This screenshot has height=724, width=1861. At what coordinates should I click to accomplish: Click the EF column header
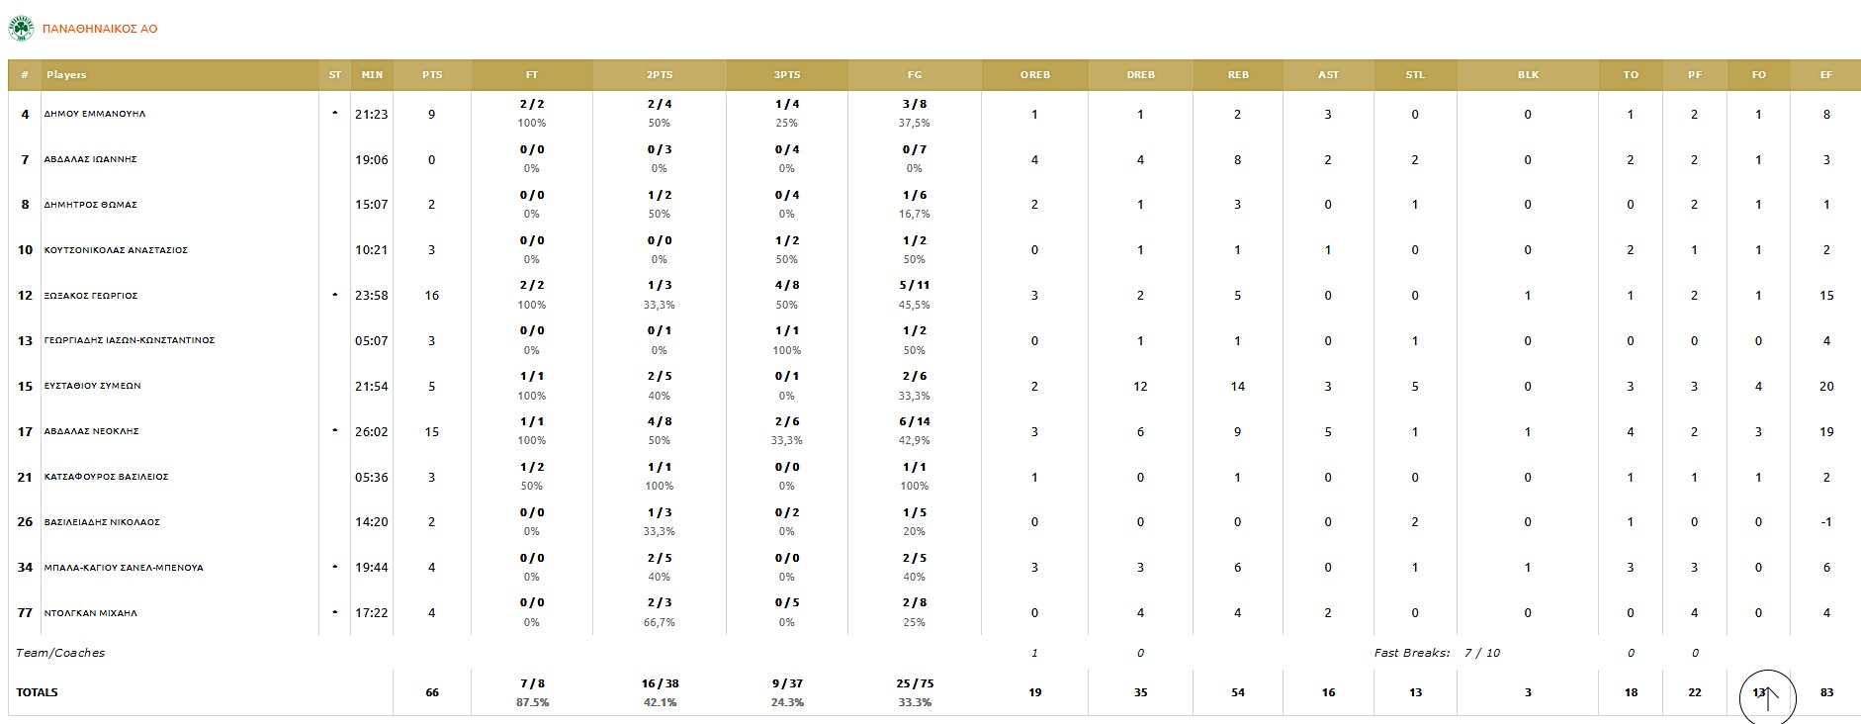coord(1825,75)
